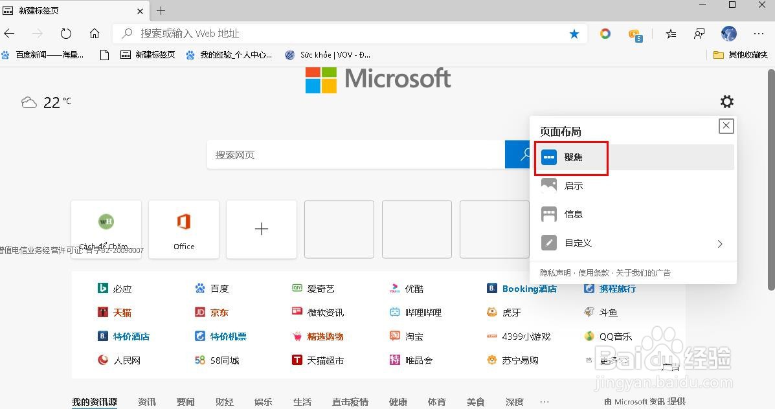Open the 斗鱼 link
775x409 pixels.
[601, 312]
